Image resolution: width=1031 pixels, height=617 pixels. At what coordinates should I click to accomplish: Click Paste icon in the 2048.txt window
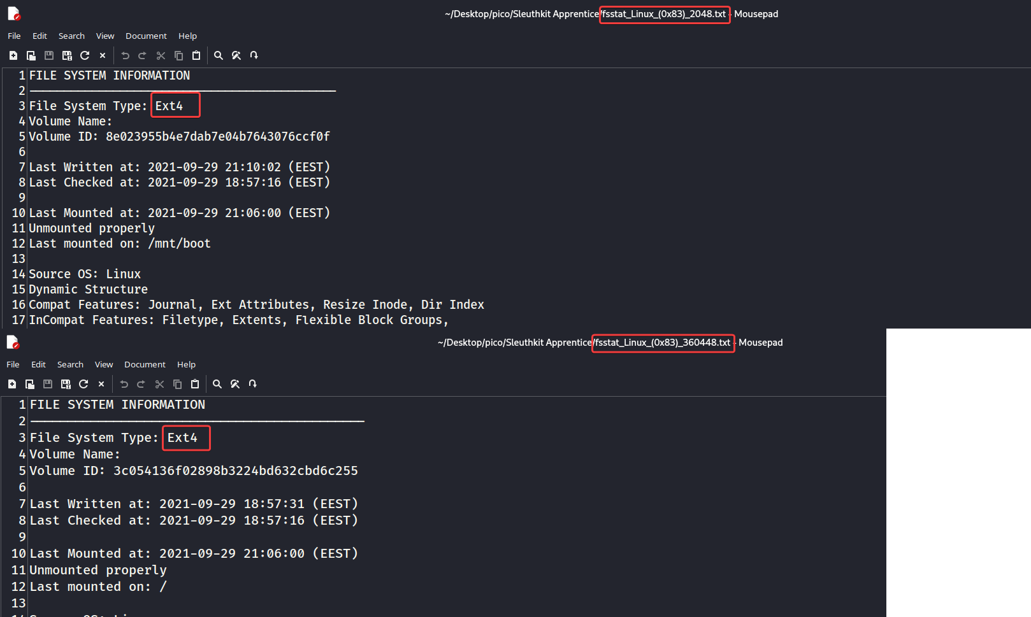tap(196, 55)
